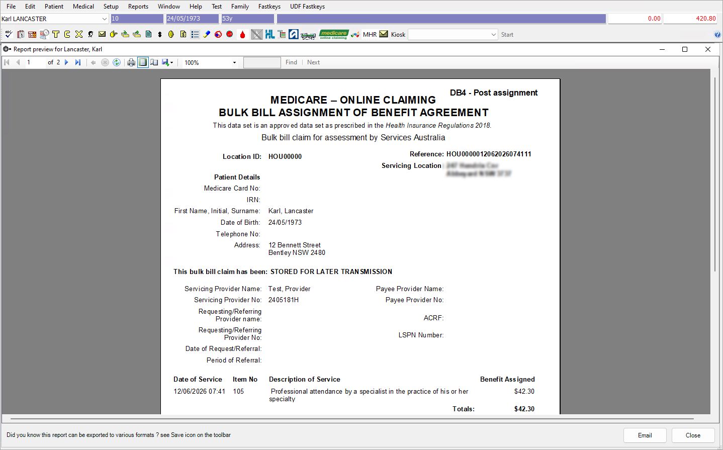Click the colorful checkmarks icon before MHR

[355, 34]
